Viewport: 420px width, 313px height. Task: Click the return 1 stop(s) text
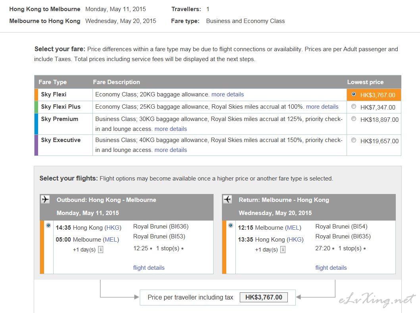(350, 248)
